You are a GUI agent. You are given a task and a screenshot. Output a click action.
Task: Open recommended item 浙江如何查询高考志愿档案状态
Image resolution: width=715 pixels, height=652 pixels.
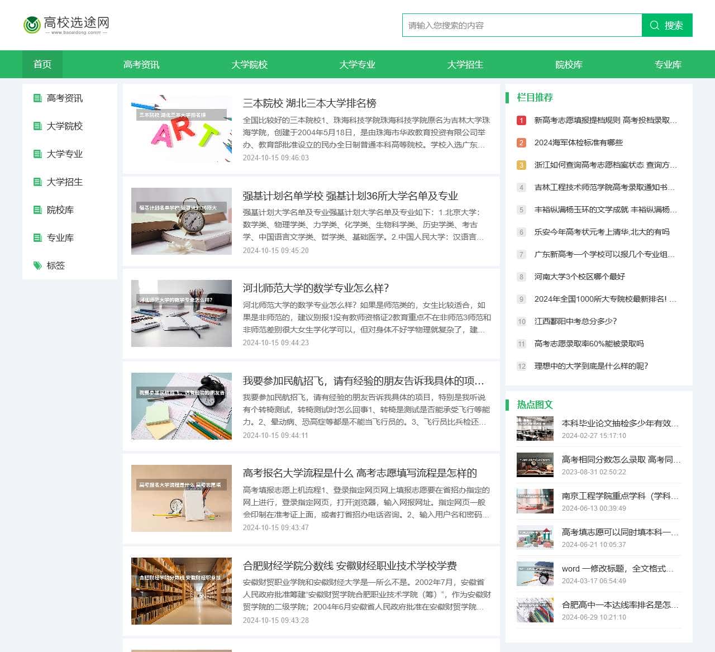606,165
